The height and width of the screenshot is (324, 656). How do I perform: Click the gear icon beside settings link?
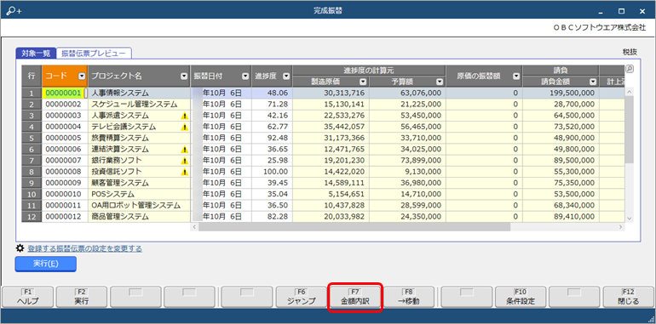coord(20,248)
